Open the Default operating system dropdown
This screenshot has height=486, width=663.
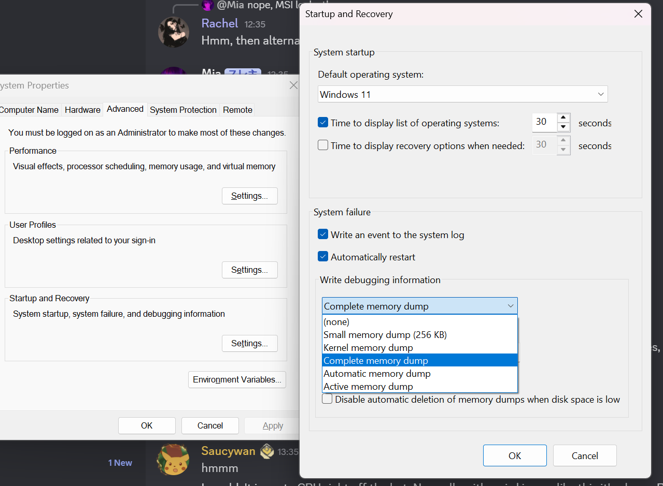tap(462, 94)
